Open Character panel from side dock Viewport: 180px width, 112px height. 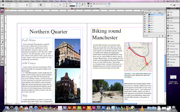click(173, 46)
